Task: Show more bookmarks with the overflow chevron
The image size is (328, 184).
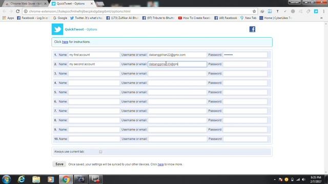Action: pos(321,18)
